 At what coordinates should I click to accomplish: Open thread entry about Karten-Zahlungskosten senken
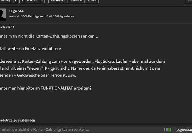pos(44,130)
